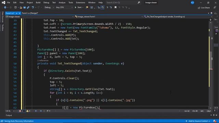The image size is (219, 123).
Task: Click the Save All toolbar icon
Action: (28, 8)
